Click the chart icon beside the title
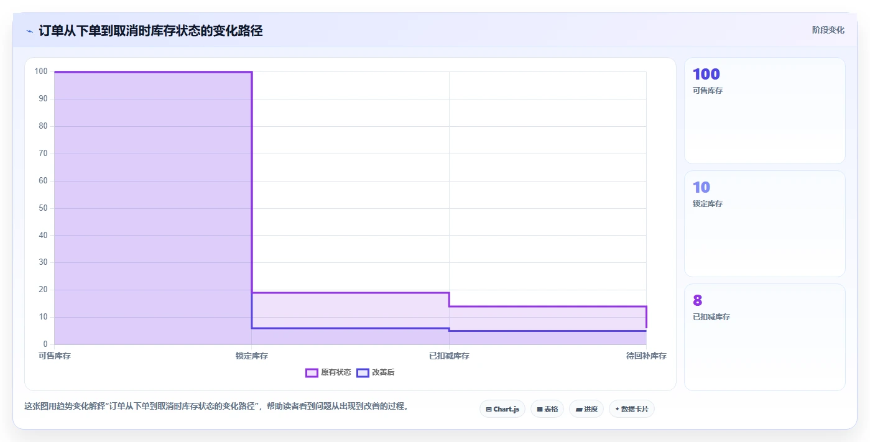The width and height of the screenshot is (870, 442). [x=29, y=31]
